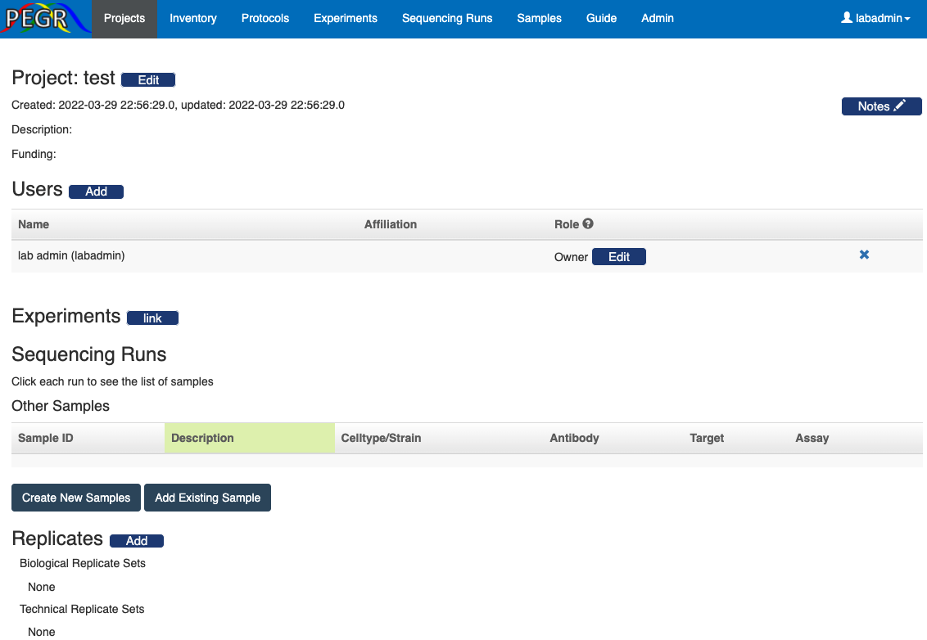Open the Guide
Viewport: 927px width, 640px height.
click(x=601, y=18)
